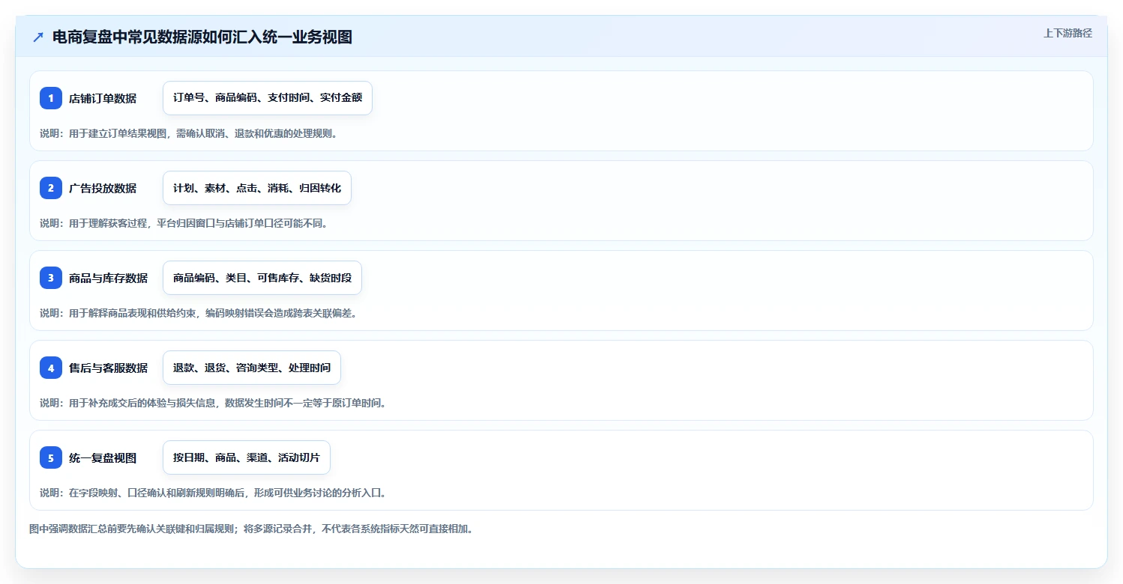
Task: Click the 计划、素材、点击、消耗、归因转化 chip
Action: point(257,188)
